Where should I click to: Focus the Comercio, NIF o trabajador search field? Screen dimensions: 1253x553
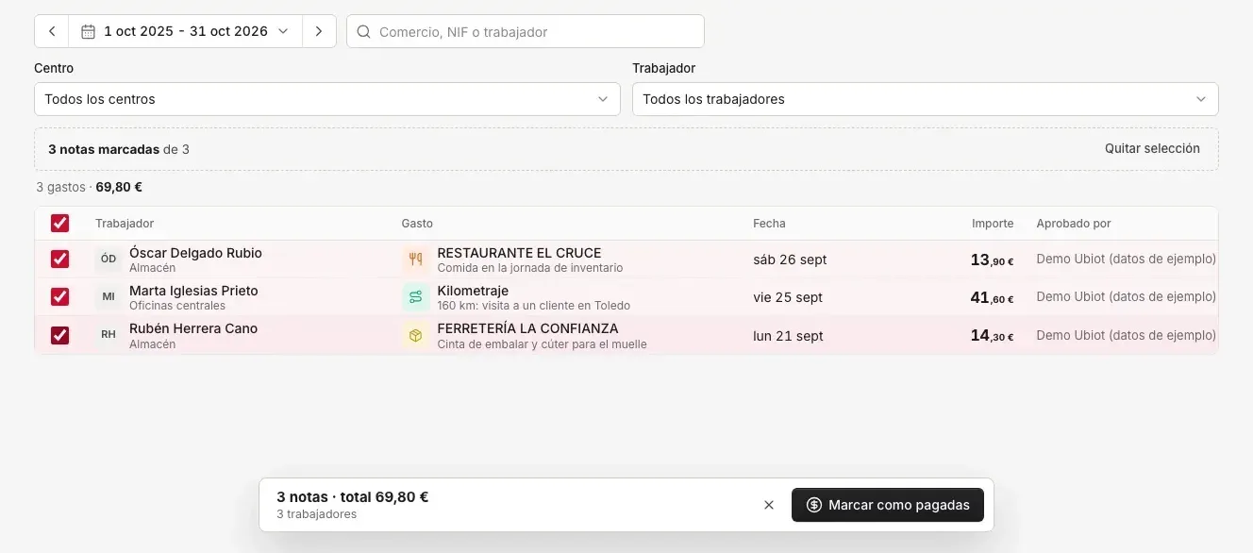tap(526, 31)
